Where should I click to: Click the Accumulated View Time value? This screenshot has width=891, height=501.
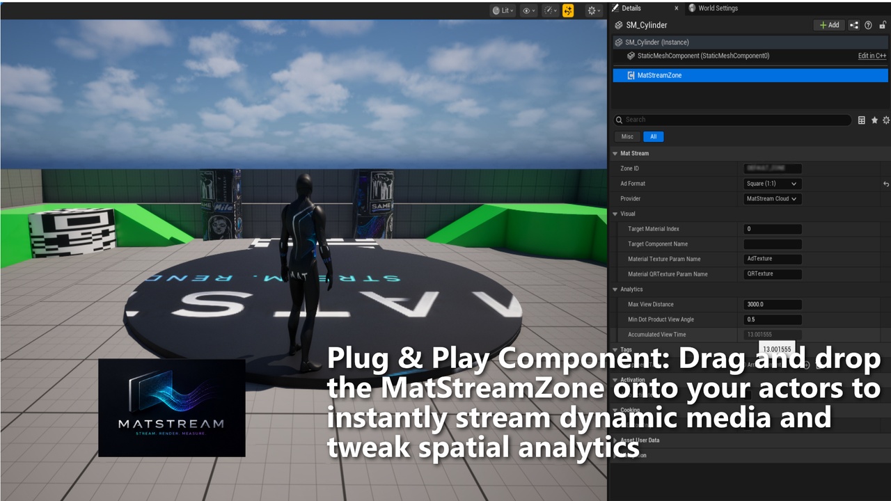[773, 335]
